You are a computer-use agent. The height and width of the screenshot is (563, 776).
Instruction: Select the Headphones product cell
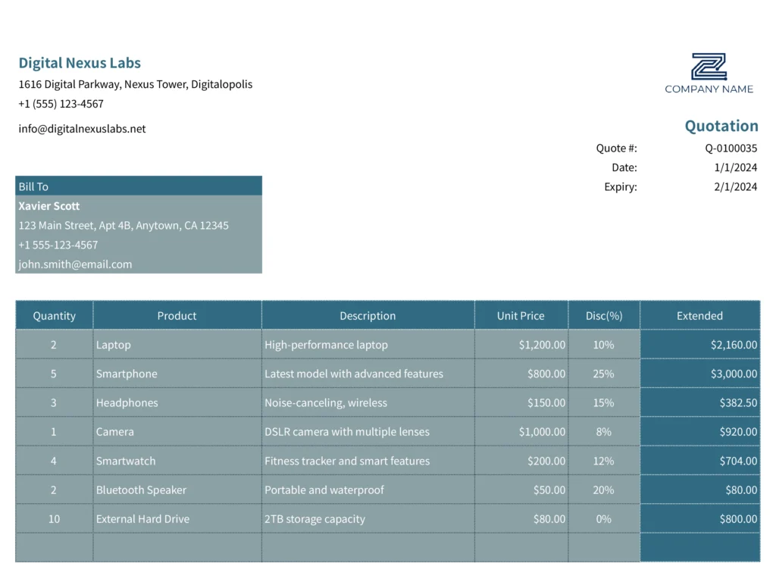pyautogui.click(x=177, y=402)
